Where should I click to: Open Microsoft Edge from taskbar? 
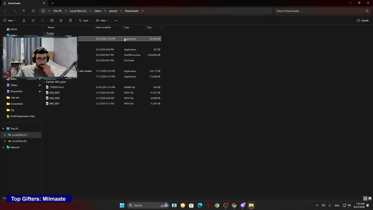click(200, 205)
